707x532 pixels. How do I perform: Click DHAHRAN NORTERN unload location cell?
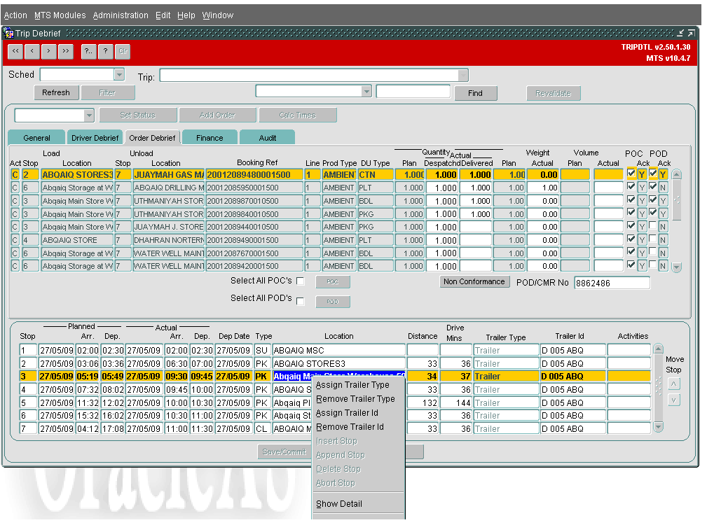(169, 240)
